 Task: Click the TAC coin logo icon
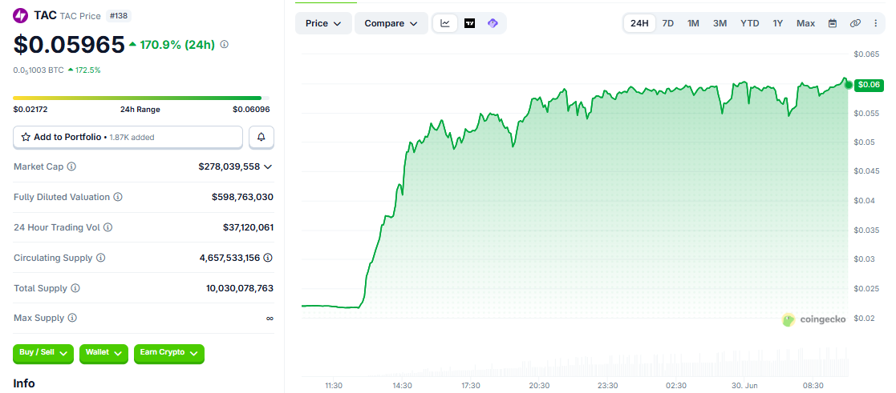coord(21,16)
